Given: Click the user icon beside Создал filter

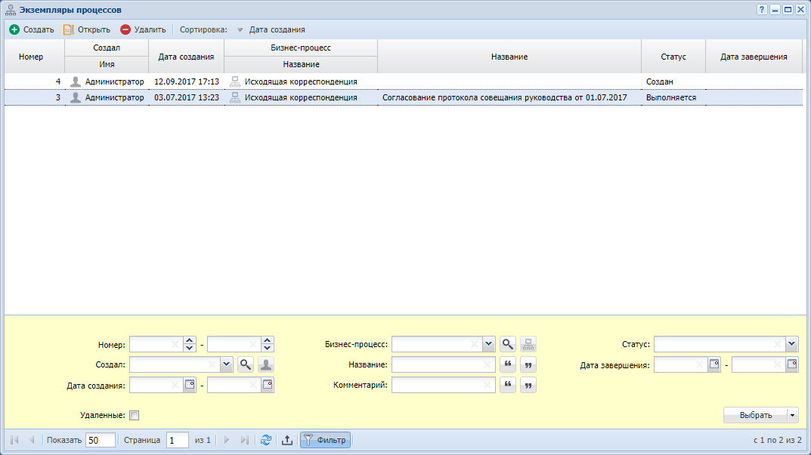Looking at the screenshot, I should (266, 364).
